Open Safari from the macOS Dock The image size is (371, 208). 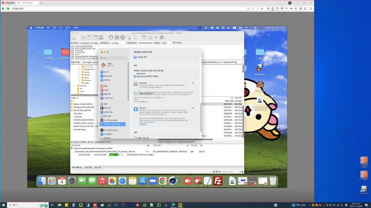[x=122, y=181]
